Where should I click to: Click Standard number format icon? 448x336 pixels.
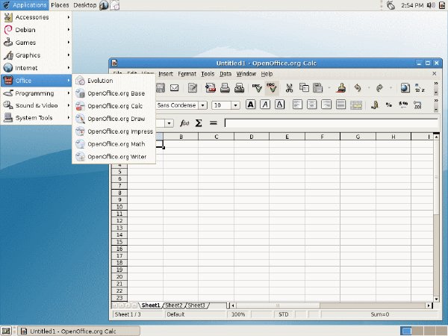(x=403, y=105)
